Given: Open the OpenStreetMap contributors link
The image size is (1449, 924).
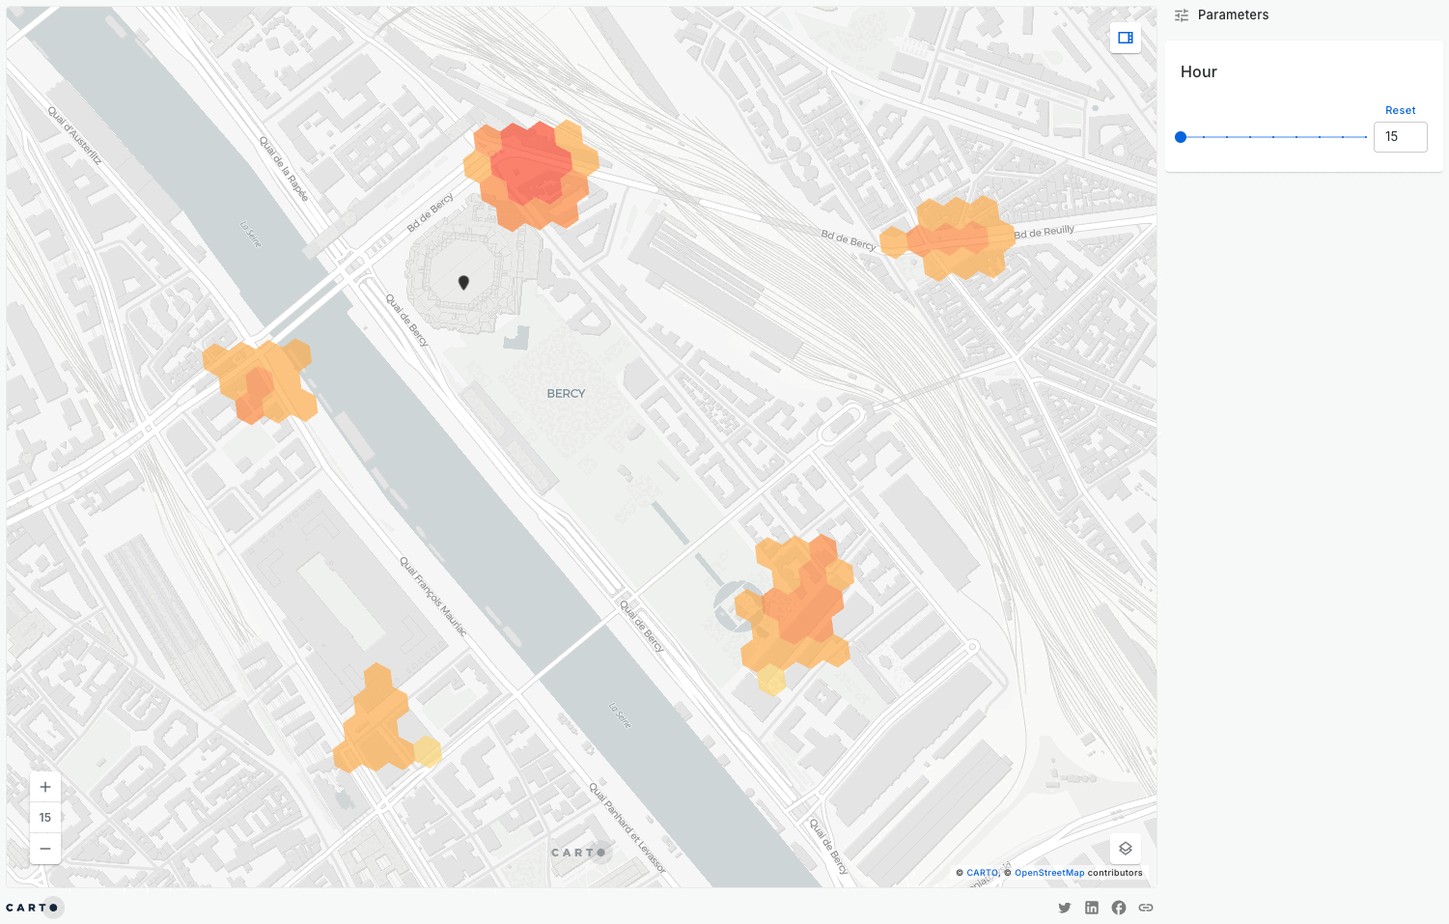Looking at the screenshot, I should (1048, 872).
